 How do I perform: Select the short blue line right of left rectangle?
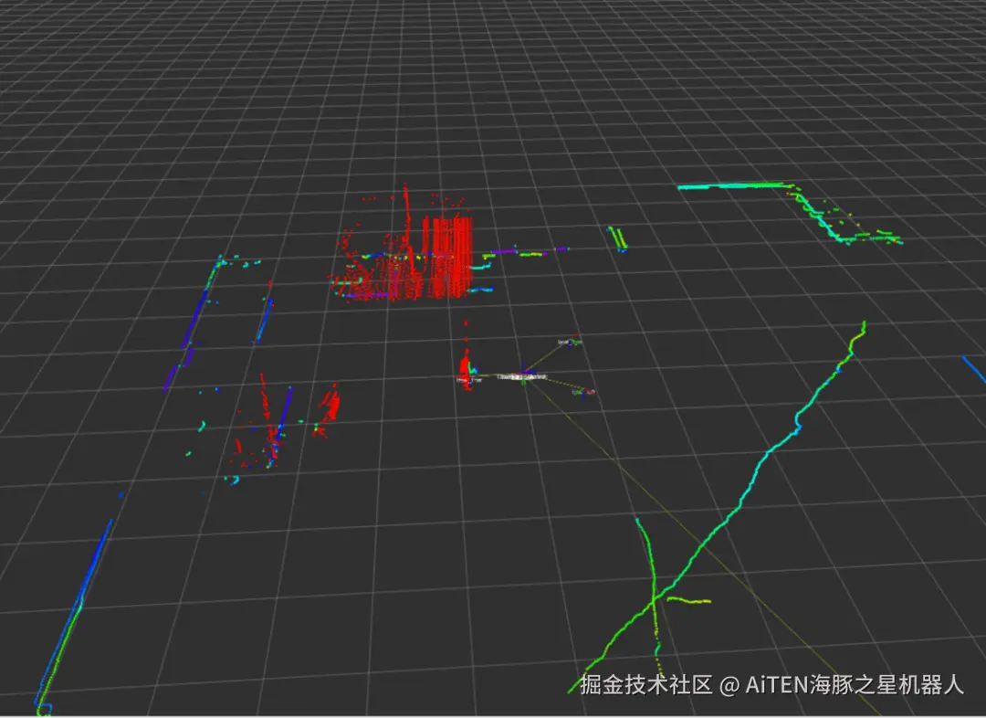[x=264, y=320]
